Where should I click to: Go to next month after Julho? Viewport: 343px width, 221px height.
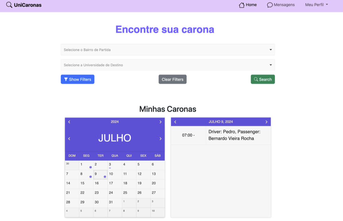[x=160, y=139]
